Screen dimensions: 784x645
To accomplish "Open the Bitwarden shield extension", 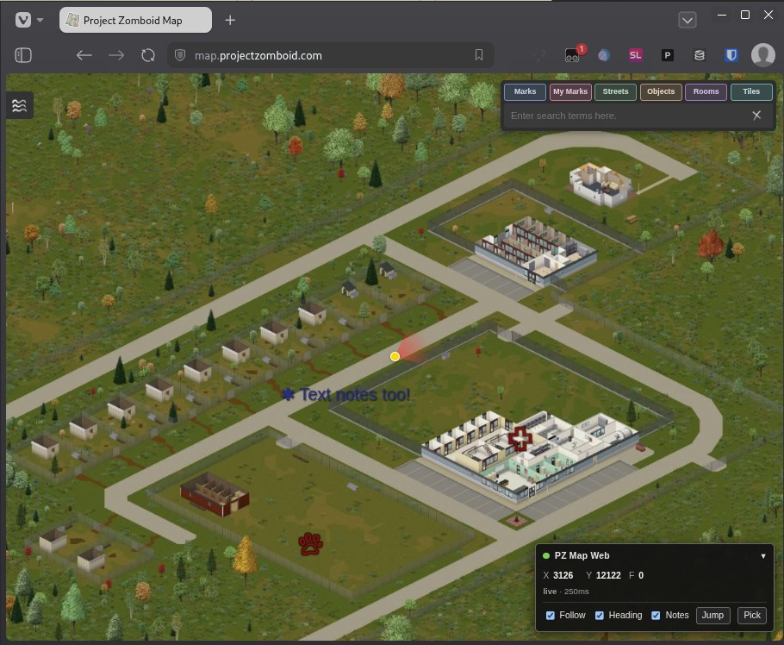I will (731, 55).
